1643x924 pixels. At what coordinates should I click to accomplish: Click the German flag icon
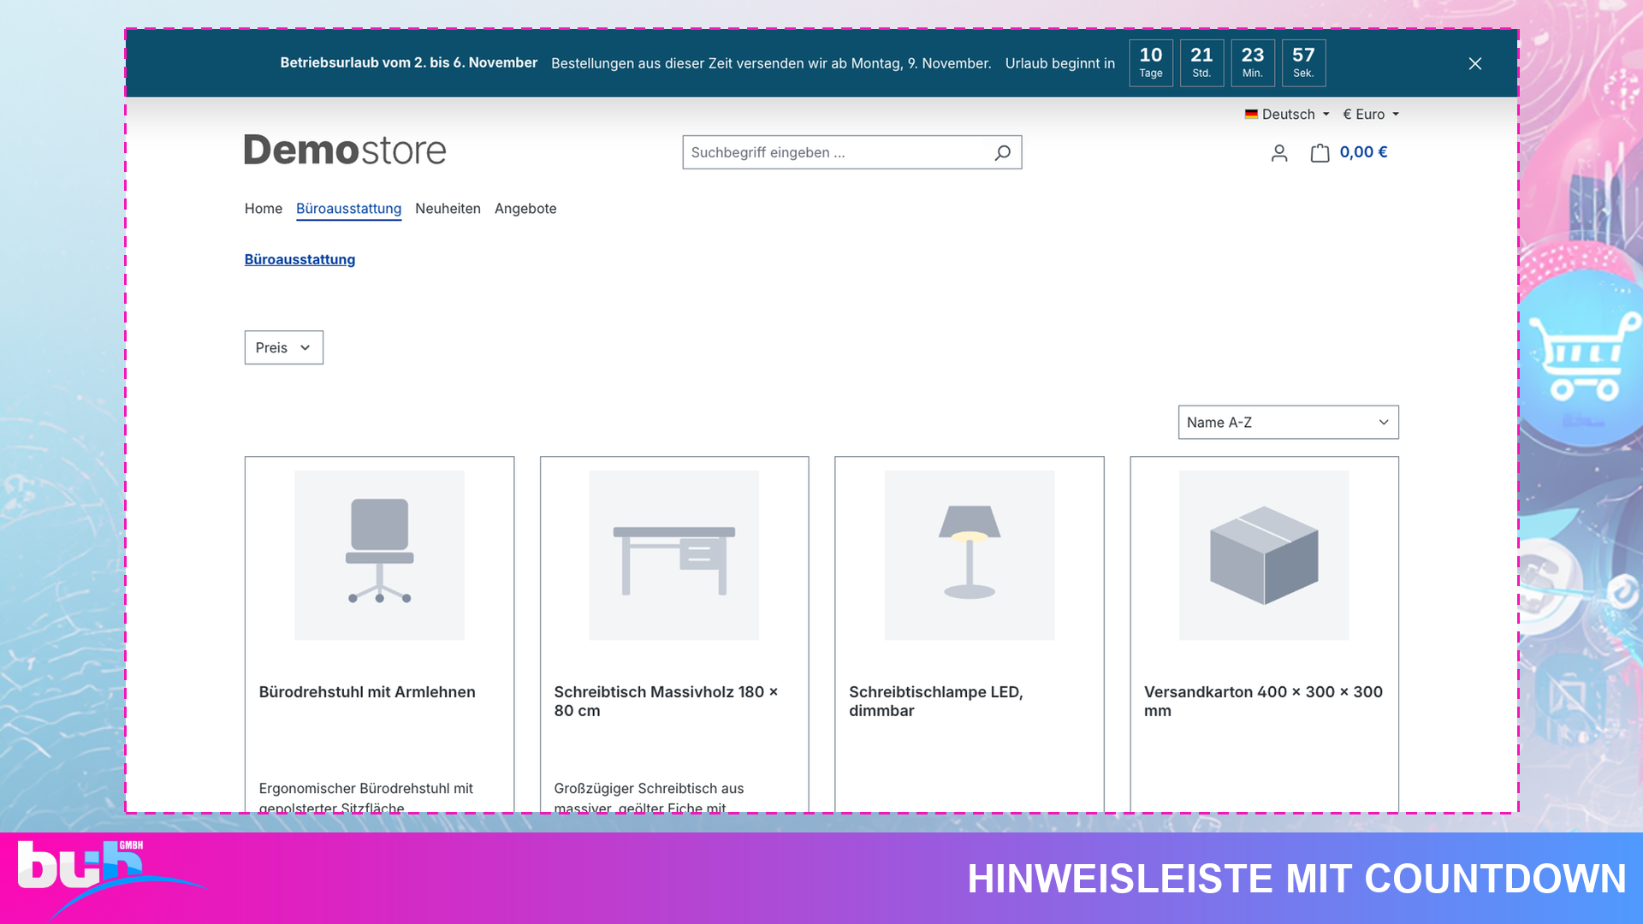tap(1251, 114)
